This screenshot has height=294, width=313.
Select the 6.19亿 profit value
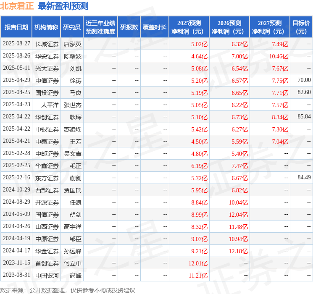pos(200,166)
